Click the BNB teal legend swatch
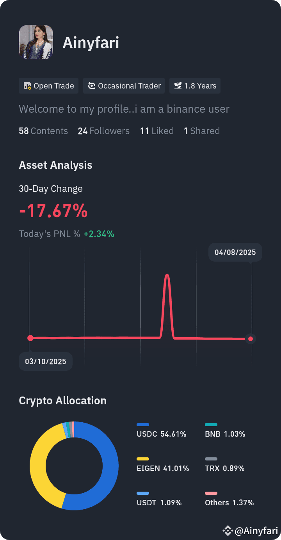The image size is (281, 540). coord(211,425)
